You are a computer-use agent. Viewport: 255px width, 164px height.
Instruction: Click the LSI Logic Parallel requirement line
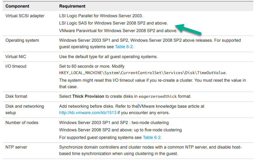(x=101, y=16)
